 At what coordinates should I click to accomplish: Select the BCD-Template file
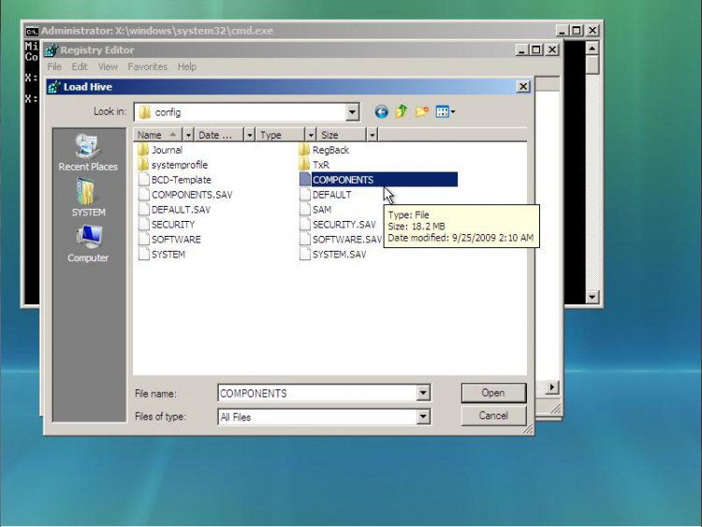tap(175, 180)
